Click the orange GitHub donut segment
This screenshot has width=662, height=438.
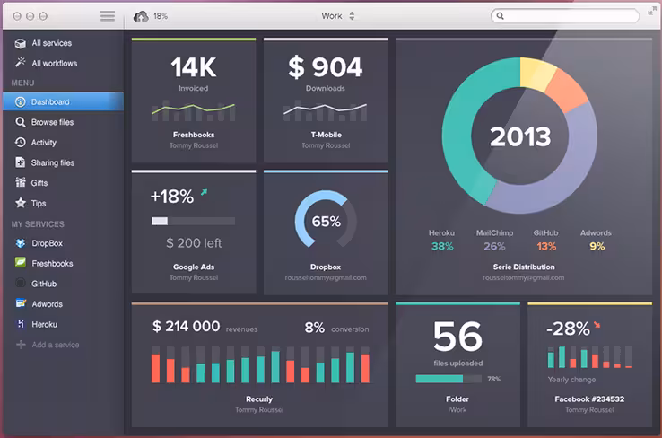pos(569,90)
